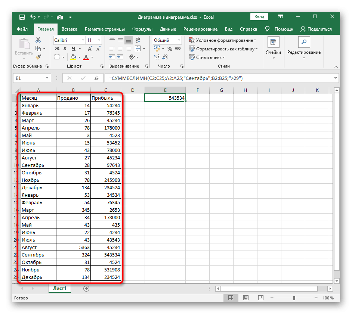Switch to the Данные tab
352x314 pixels.
(x=168, y=29)
